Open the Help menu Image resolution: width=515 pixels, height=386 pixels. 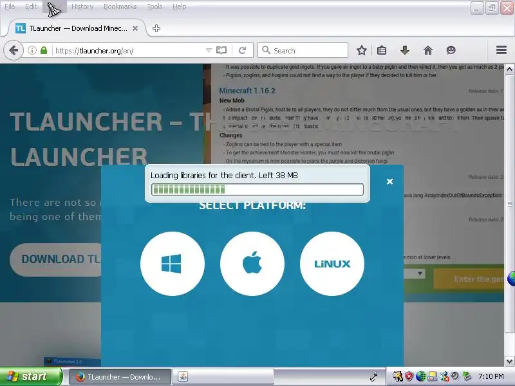[x=180, y=6]
